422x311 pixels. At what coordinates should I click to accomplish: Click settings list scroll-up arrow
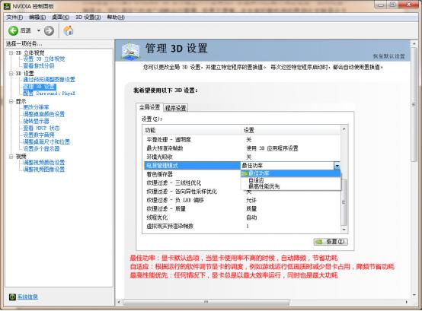(344, 129)
